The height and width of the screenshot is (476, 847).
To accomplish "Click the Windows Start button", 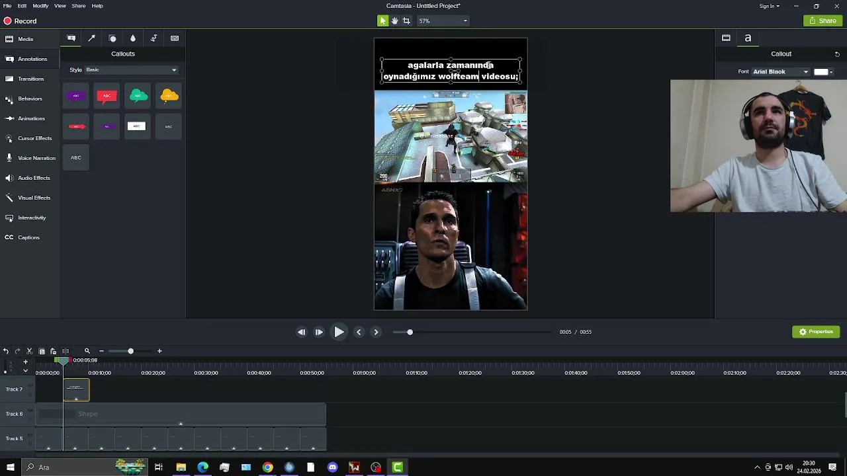I will pyautogui.click(x=10, y=467).
